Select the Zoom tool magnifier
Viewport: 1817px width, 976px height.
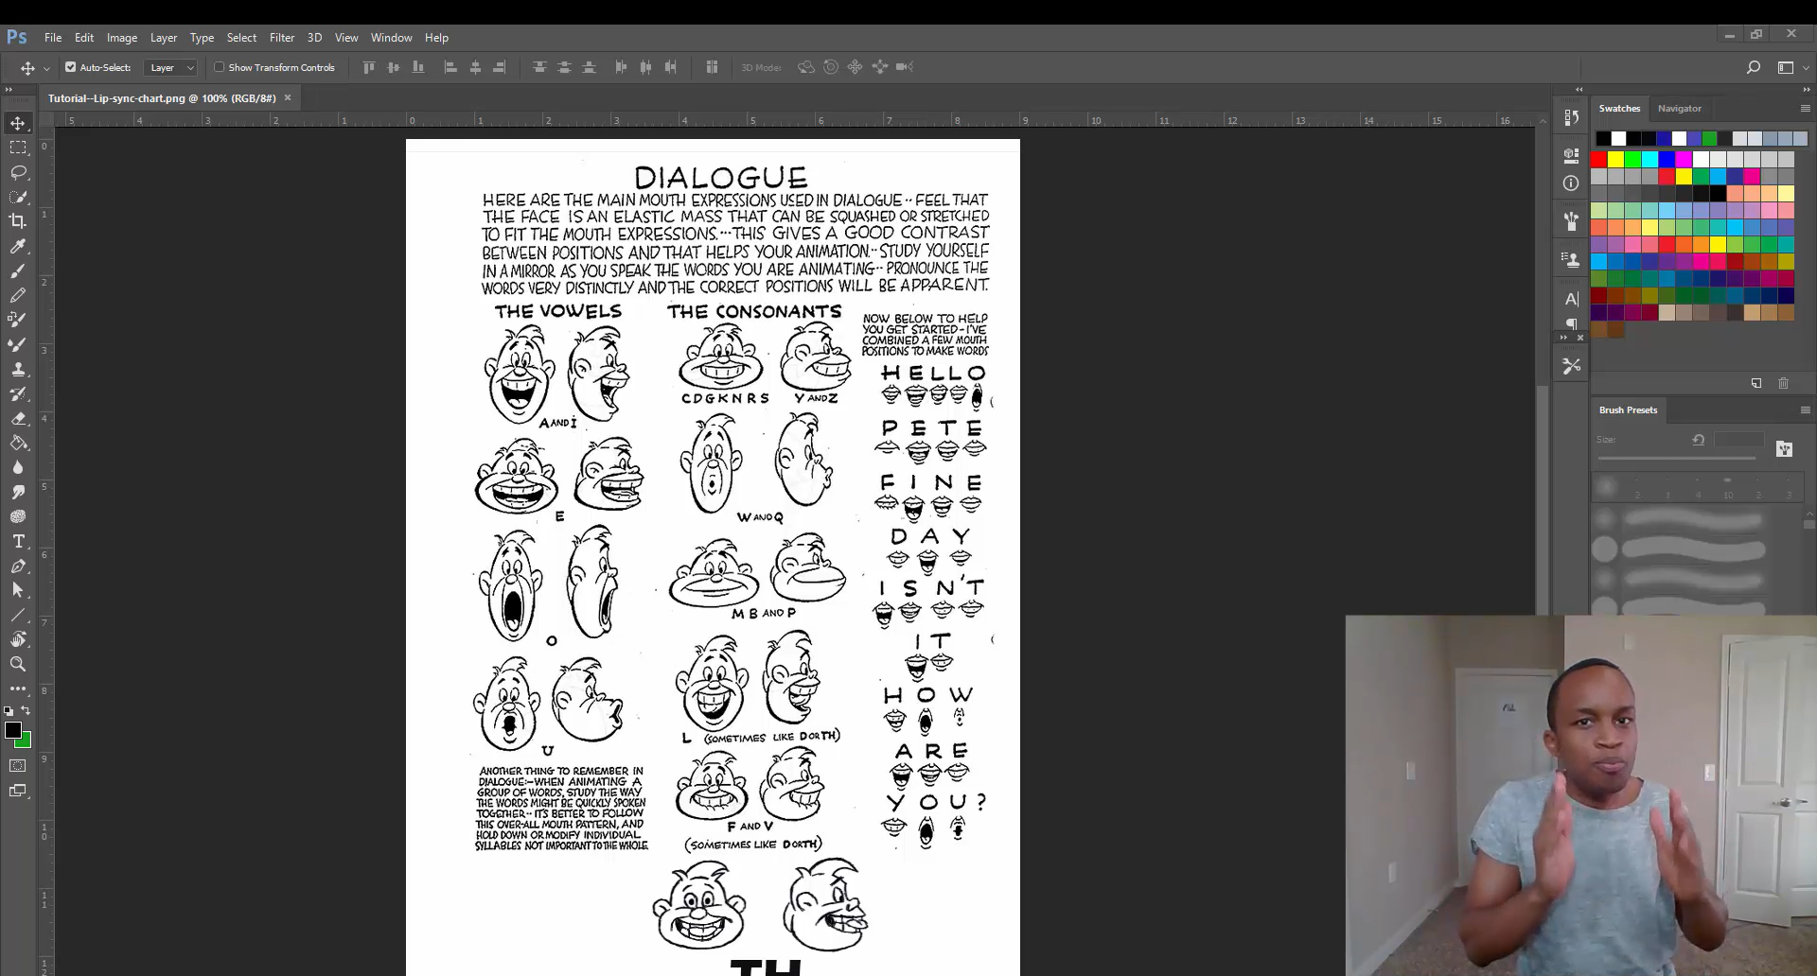(18, 664)
